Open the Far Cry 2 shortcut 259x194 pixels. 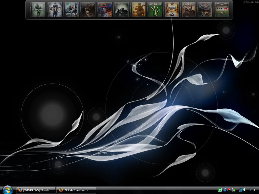[x=138, y=10]
